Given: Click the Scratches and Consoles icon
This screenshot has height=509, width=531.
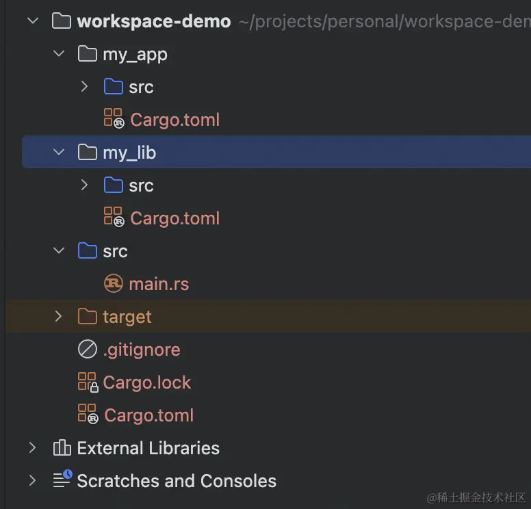Looking at the screenshot, I should [62, 480].
